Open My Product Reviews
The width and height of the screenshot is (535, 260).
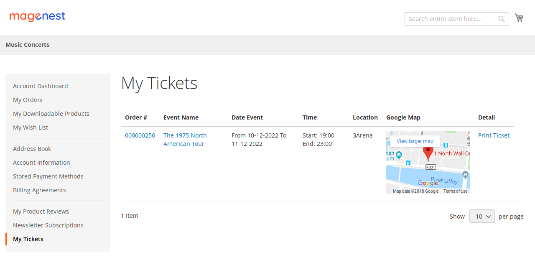coord(41,212)
